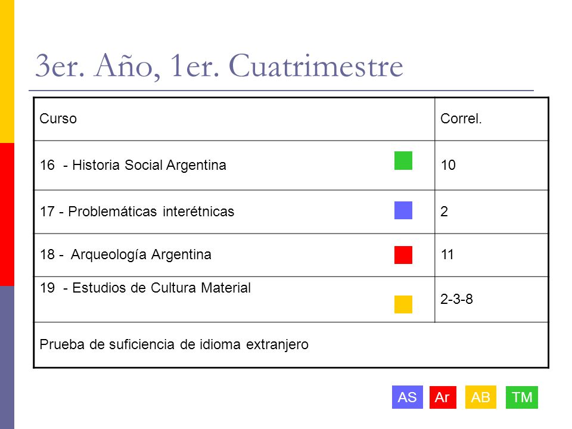Select the row 16 - Historia Social Argentina

pyautogui.click(x=291, y=165)
